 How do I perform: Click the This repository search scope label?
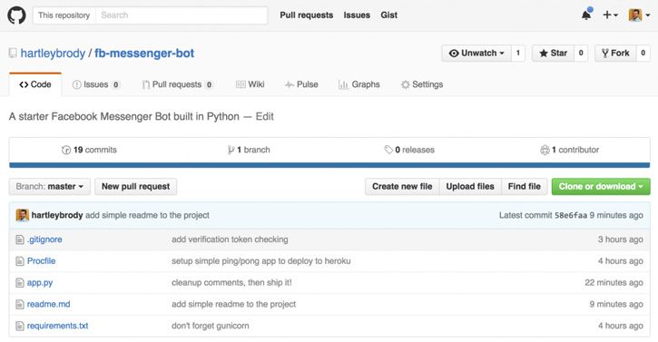click(x=64, y=15)
